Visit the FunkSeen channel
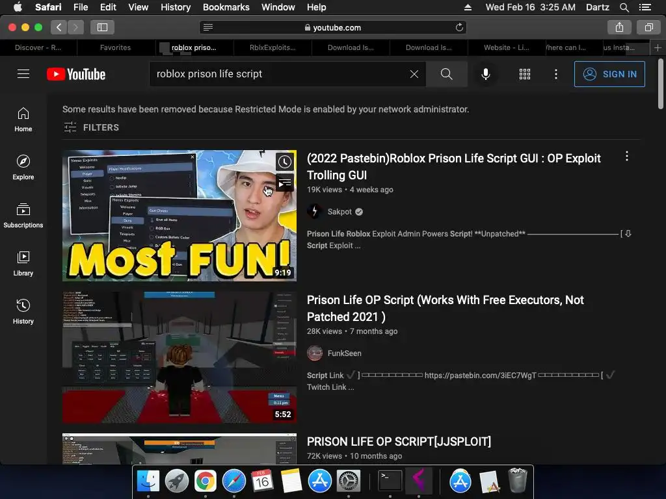 [345, 353]
